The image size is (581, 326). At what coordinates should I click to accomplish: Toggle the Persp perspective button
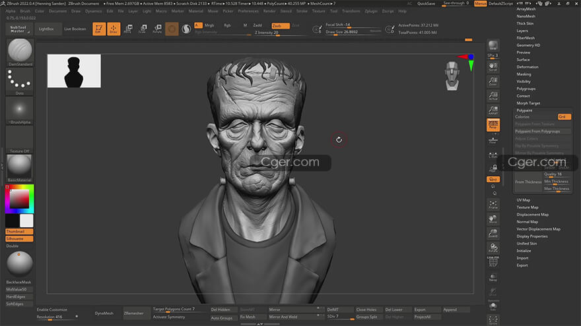click(x=493, y=125)
